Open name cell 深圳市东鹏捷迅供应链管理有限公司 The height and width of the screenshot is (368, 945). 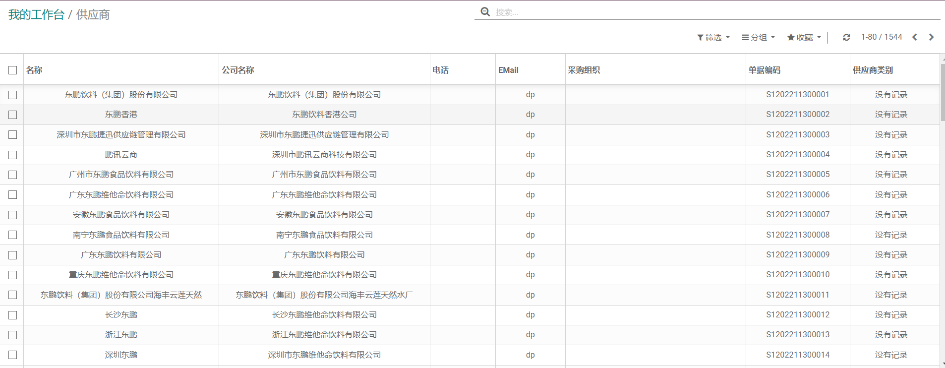point(121,135)
